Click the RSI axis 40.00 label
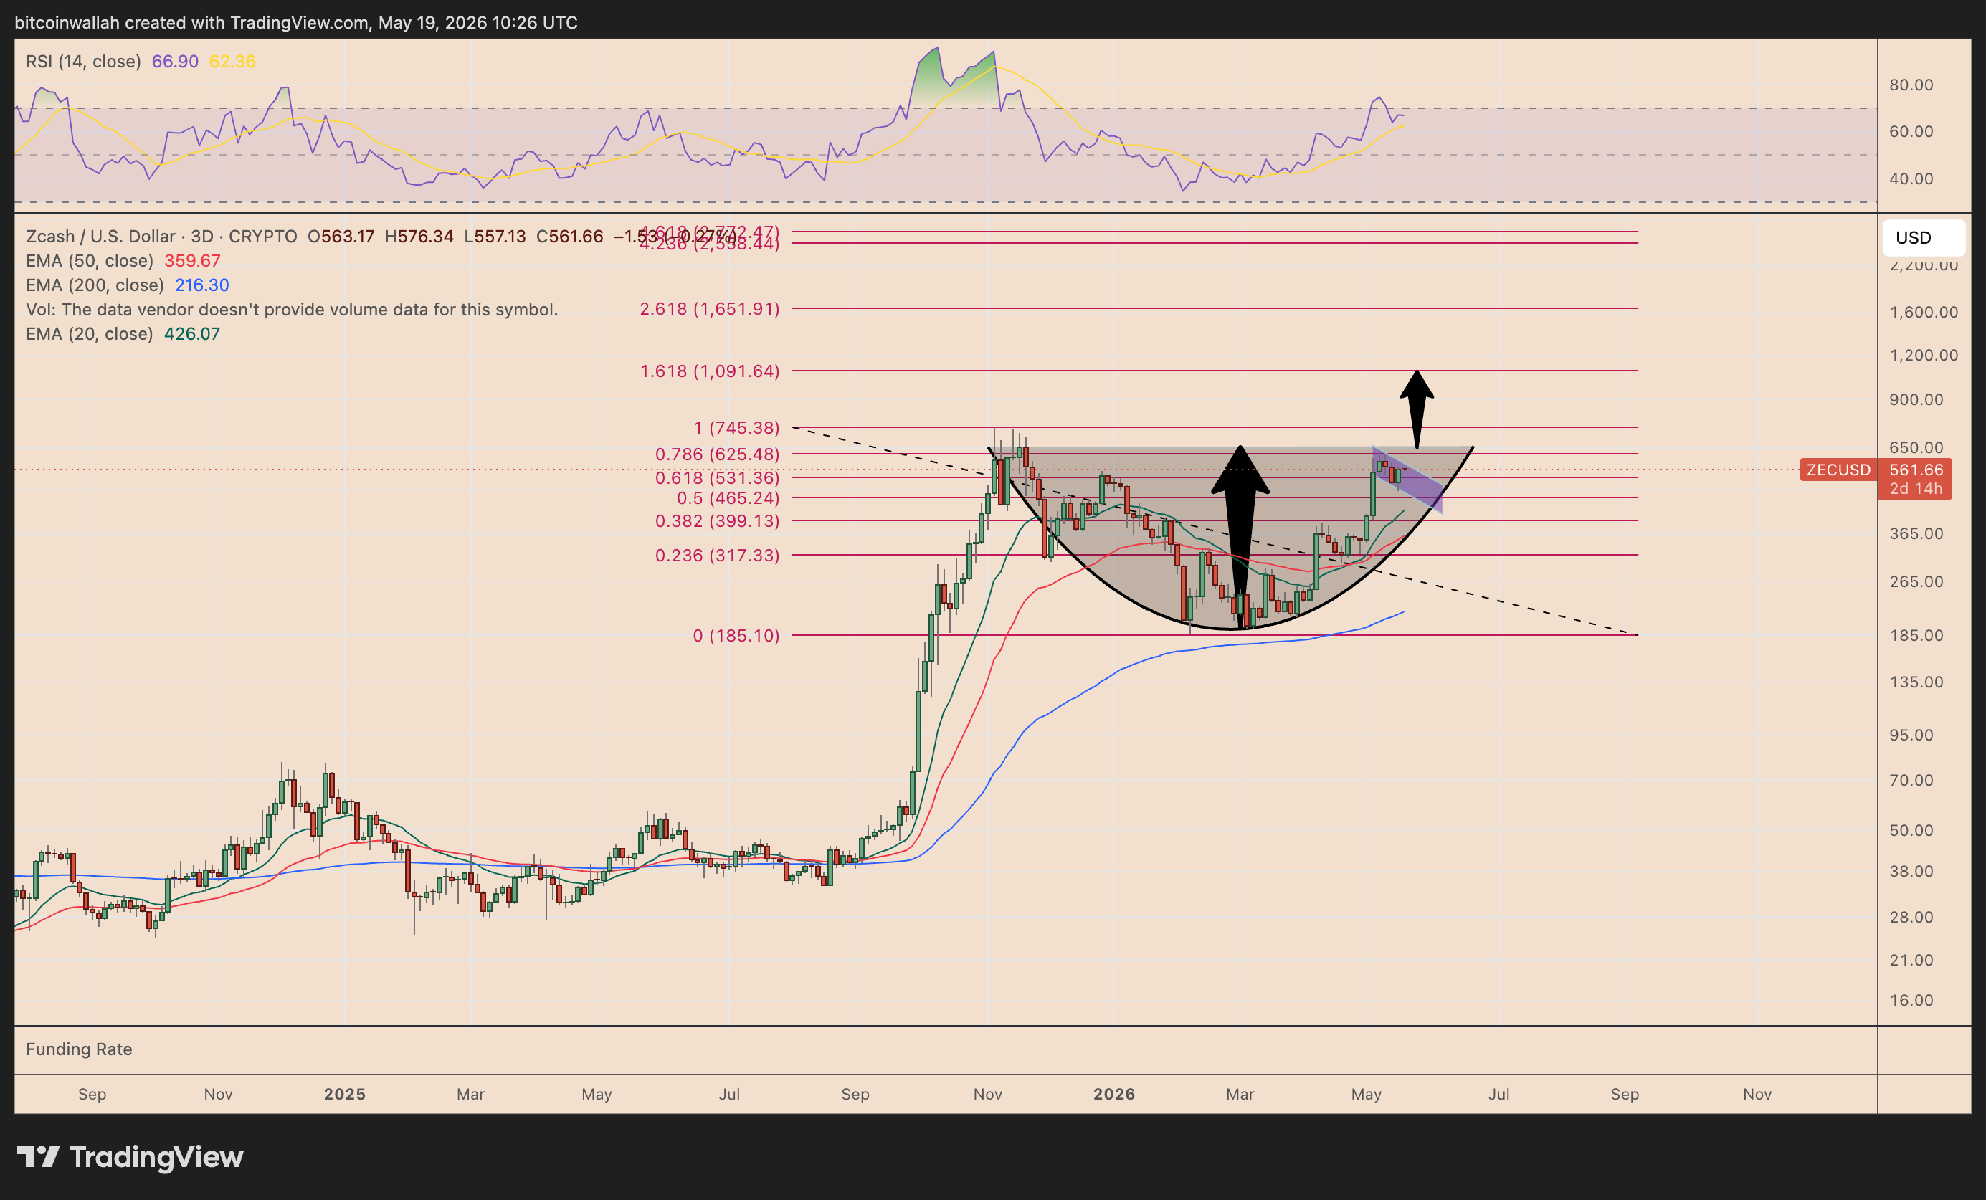1986x1200 pixels. (1911, 178)
